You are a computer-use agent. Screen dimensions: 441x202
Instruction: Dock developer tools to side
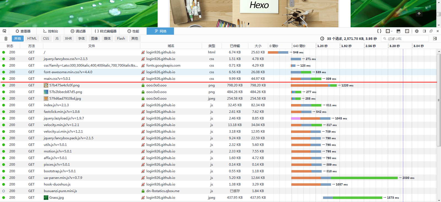pyautogui.click(x=424, y=31)
